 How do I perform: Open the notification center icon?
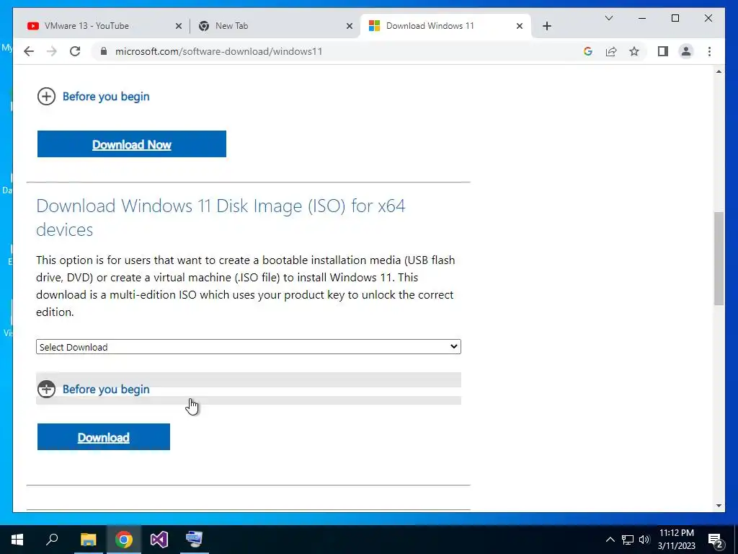click(x=716, y=540)
